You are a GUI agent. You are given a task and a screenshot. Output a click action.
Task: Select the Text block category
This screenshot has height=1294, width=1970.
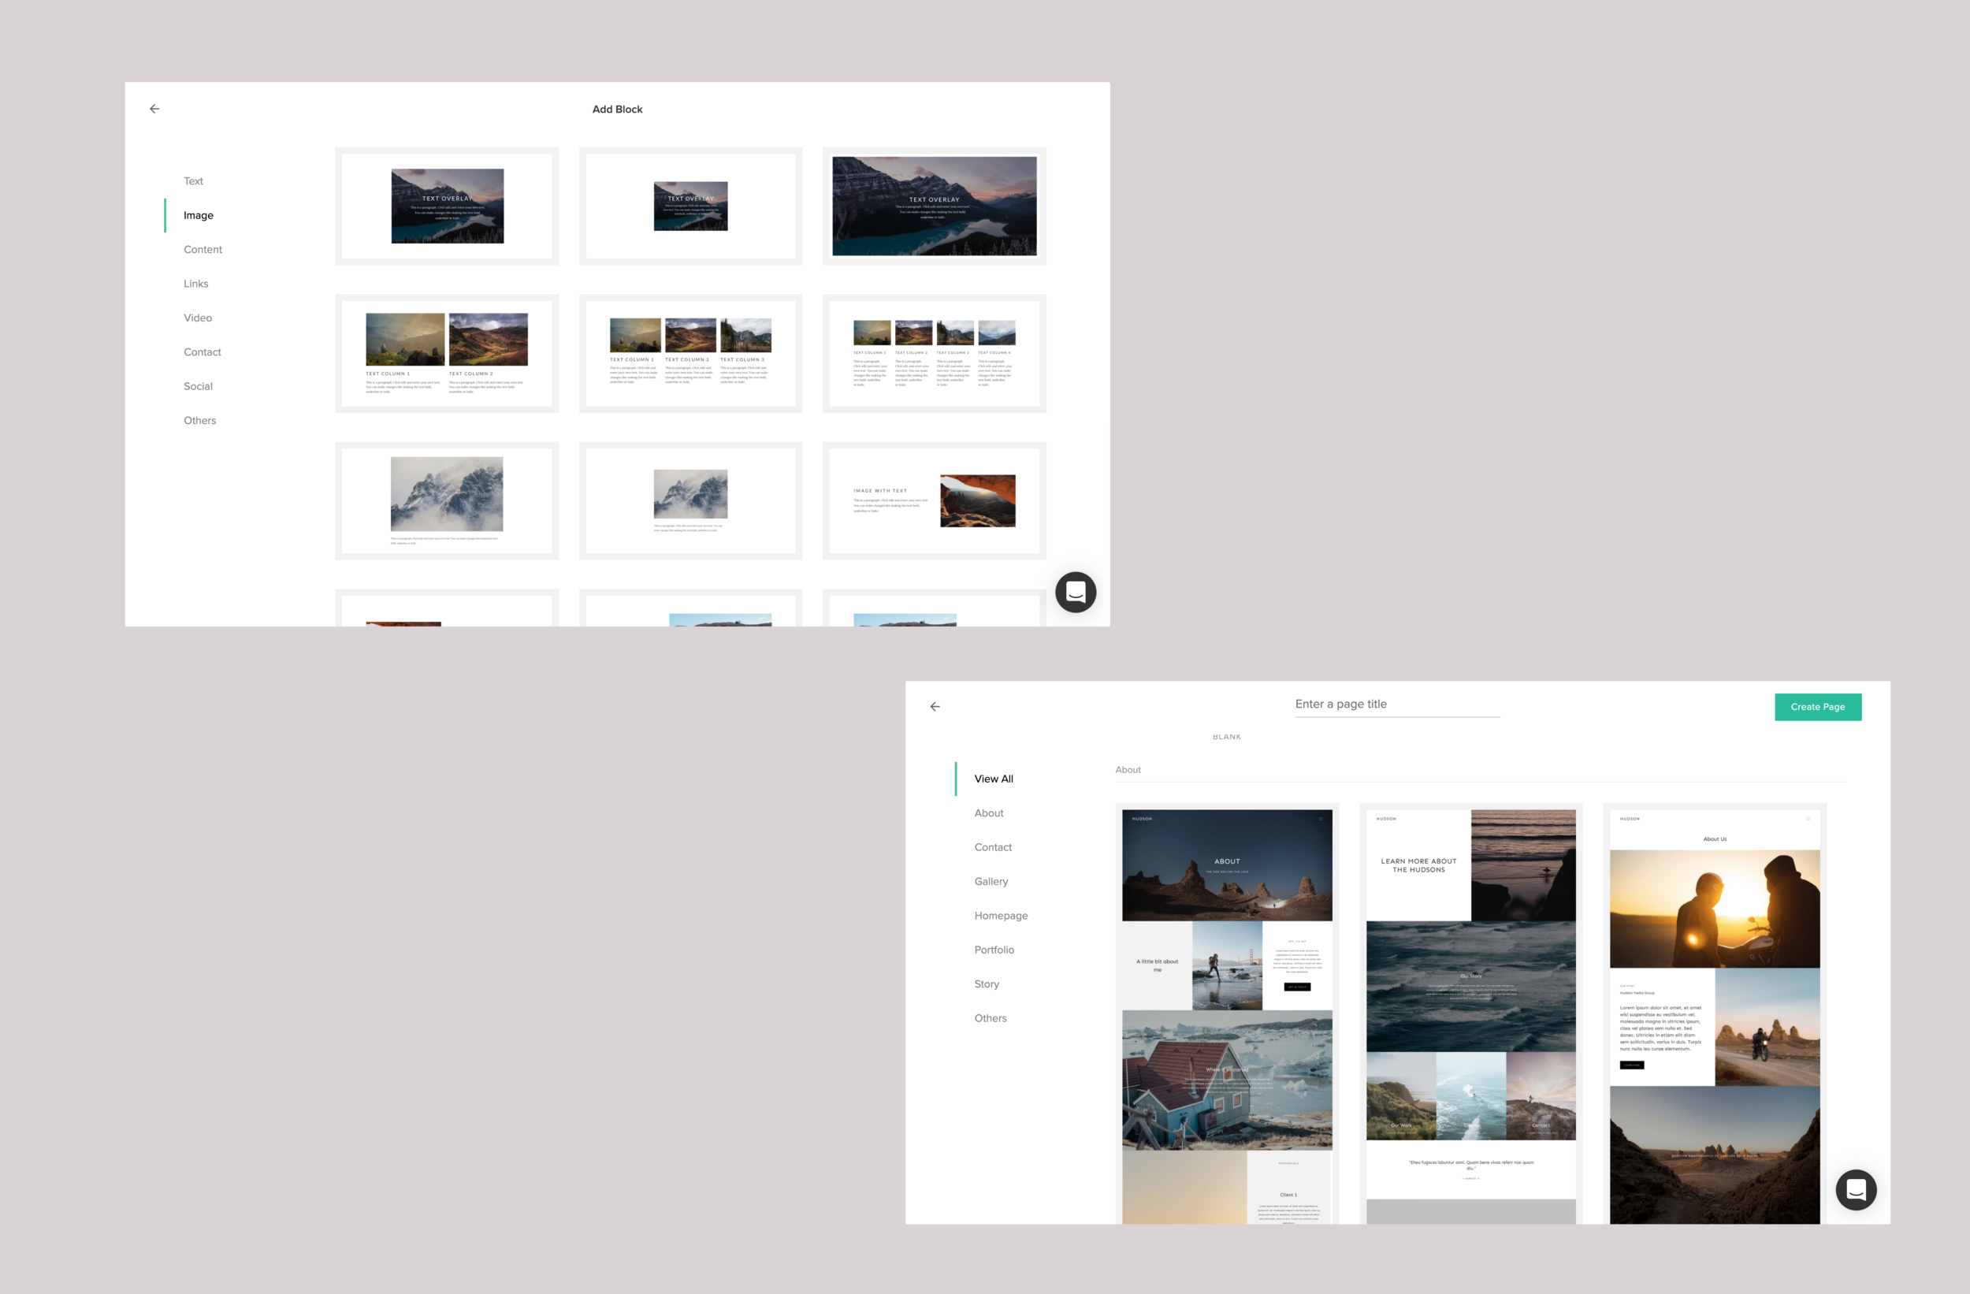193,180
